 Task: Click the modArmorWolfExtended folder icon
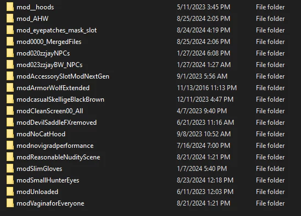coord(10,87)
